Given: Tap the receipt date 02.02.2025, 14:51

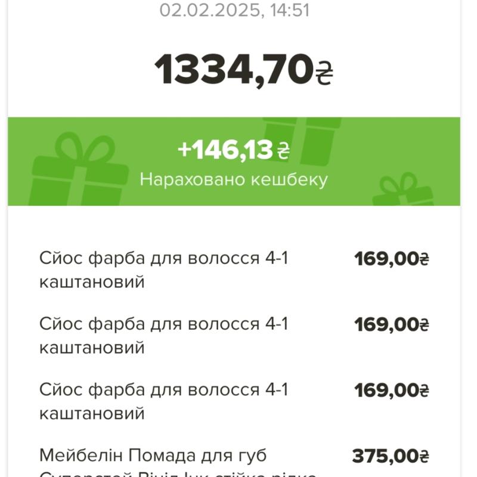Looking at the screenshot, I should pos(234,10).
